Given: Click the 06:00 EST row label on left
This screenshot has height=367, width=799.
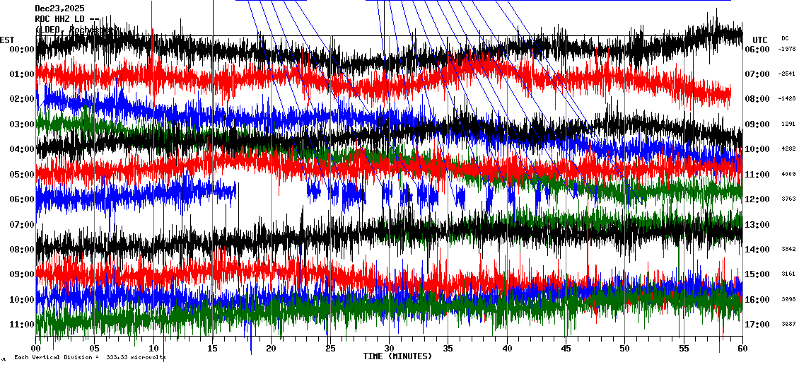Looking at the screenshot, I should (x=23, y=199).
